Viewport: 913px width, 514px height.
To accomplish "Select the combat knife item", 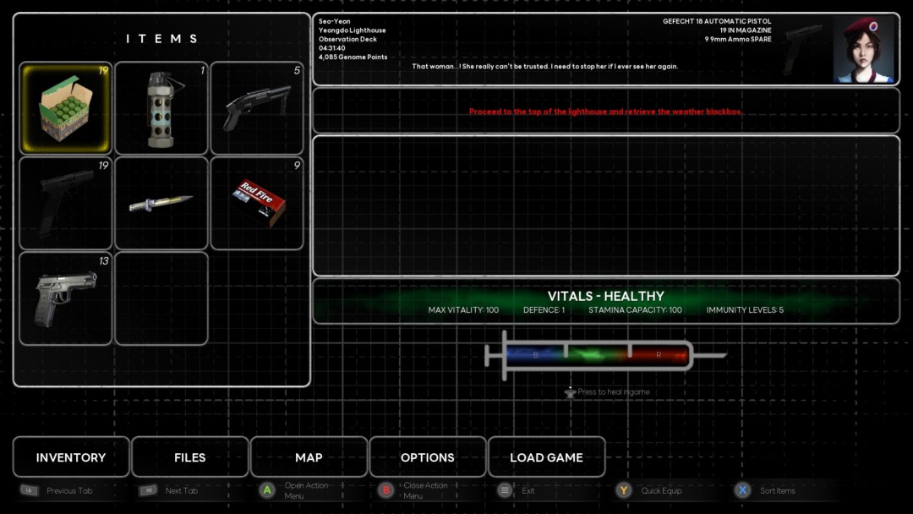I will [161, 203].
